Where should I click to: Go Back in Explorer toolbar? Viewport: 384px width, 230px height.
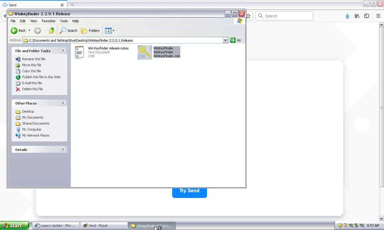pyautogui.click(x=18, y=31)
